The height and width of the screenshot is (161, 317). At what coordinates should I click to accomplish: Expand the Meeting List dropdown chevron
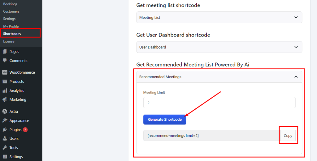(x=296, y=17)
